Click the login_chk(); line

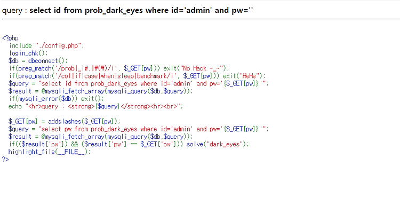click(28, 53)
